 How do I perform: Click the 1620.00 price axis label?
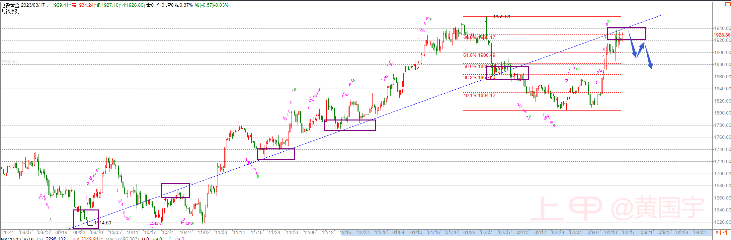tap(722, 222)
